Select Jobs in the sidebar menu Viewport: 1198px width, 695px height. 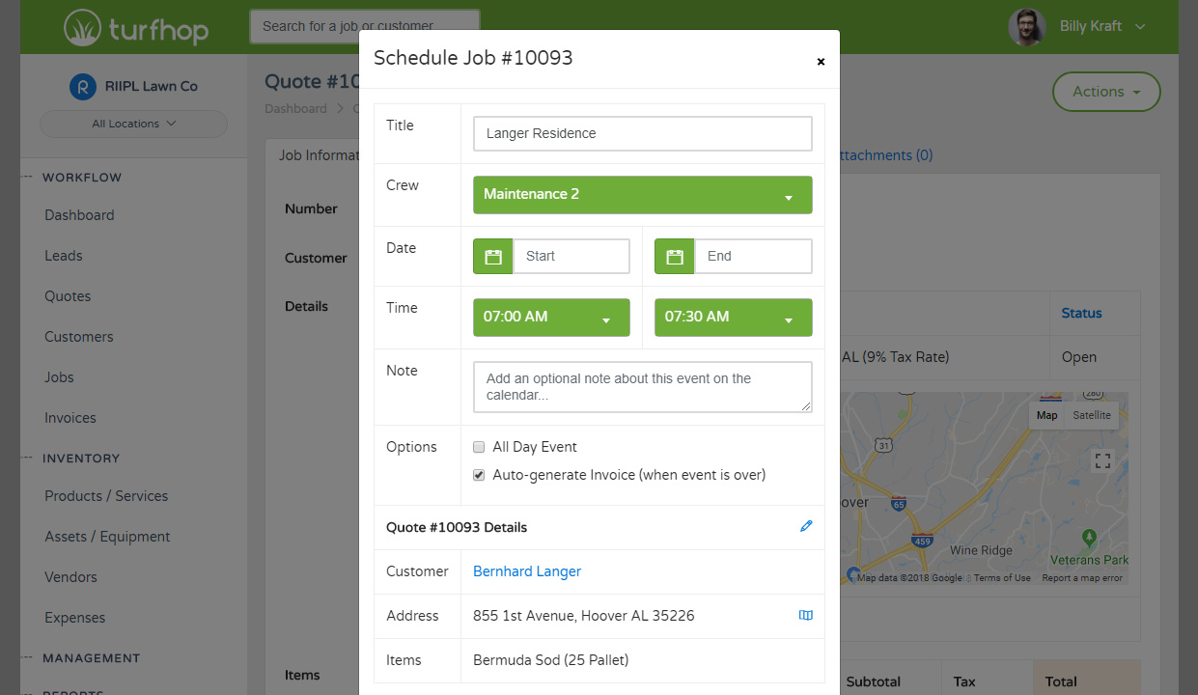click(59, 376)
